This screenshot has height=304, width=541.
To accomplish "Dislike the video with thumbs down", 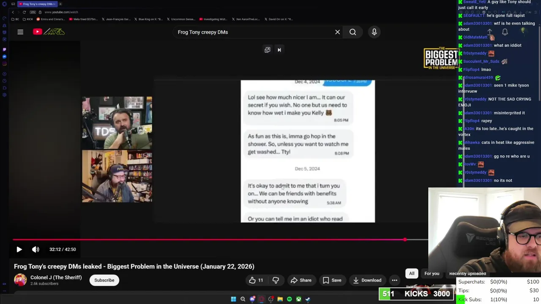I will click(276, 280).
